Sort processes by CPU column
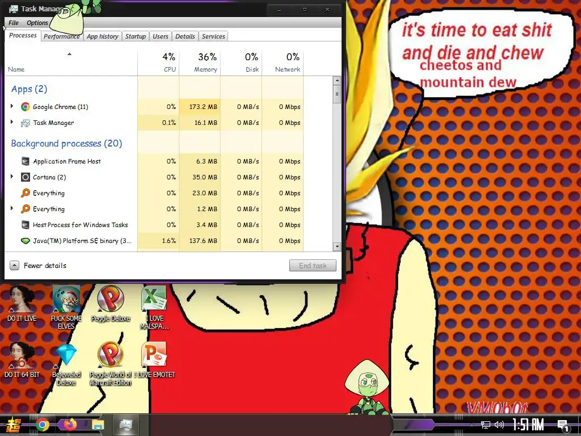 coord(158,62)
